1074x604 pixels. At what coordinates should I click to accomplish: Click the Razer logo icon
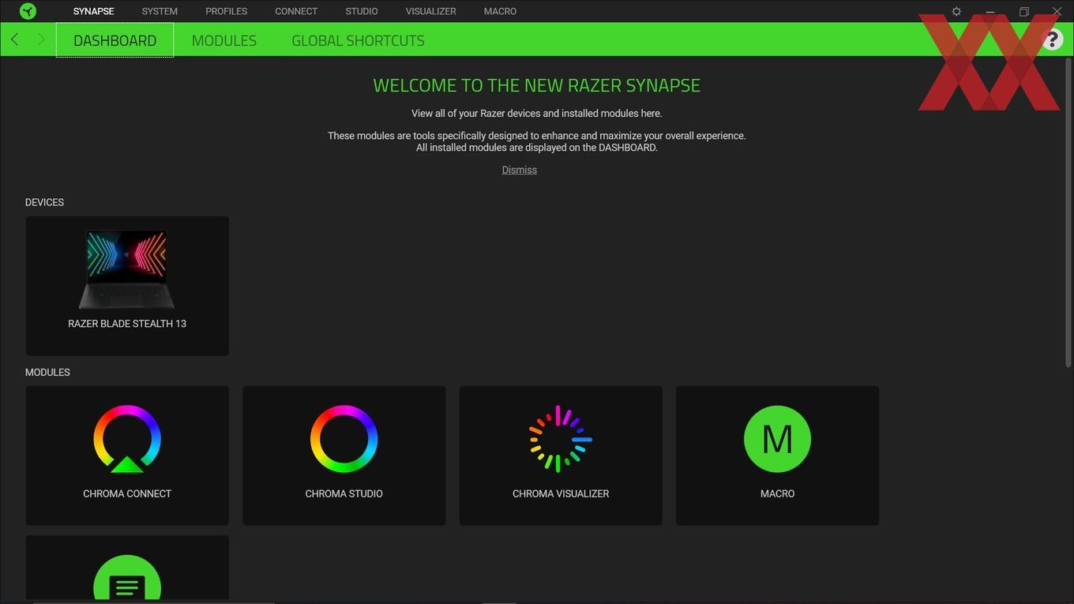[x=28, y=11]
